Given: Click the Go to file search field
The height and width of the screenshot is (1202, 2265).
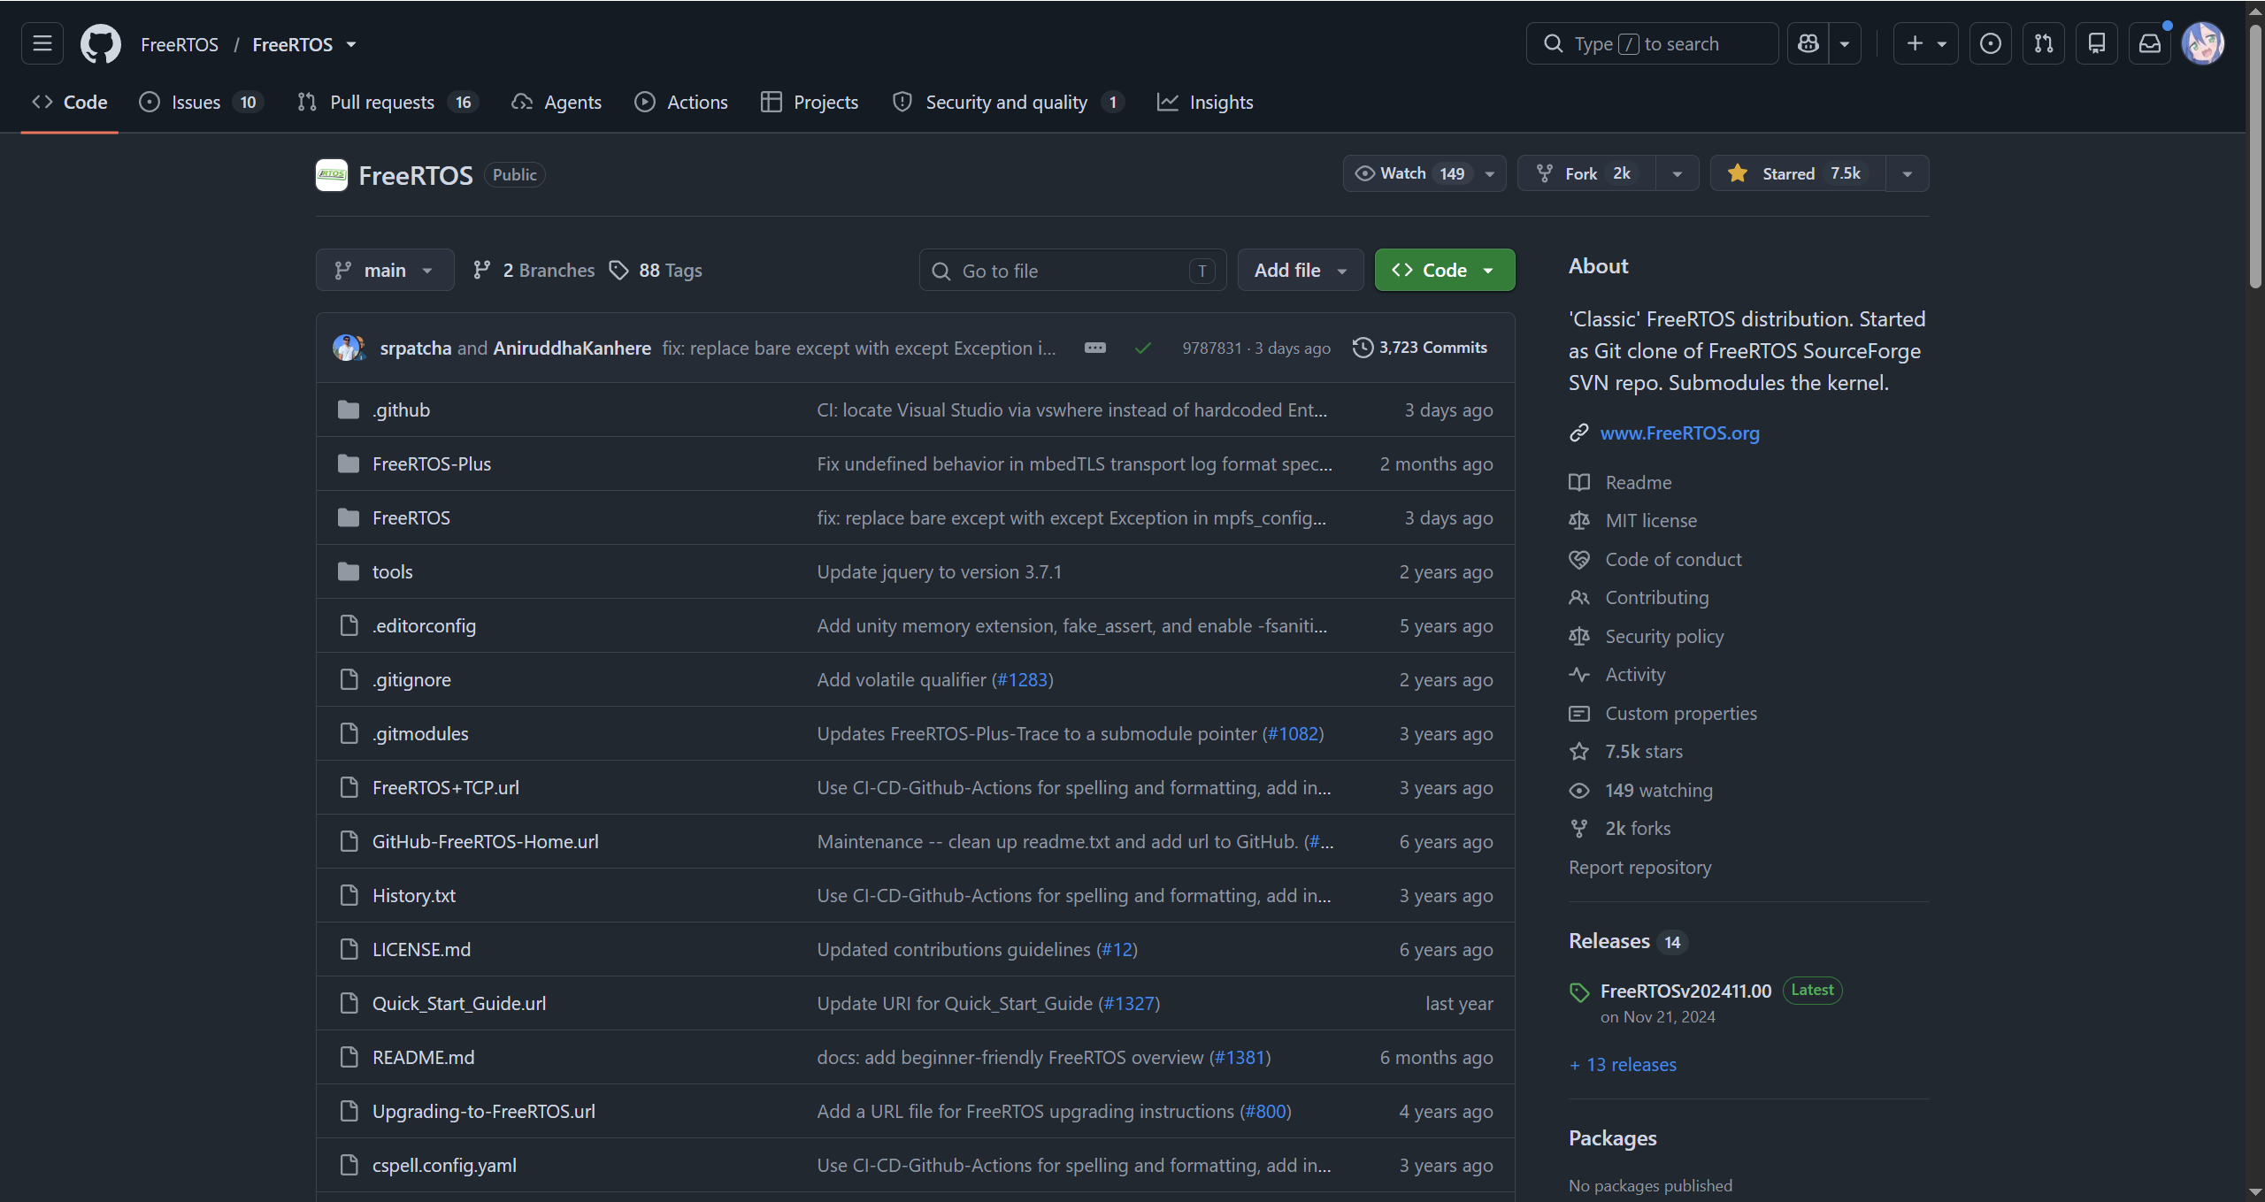Looking at the screenshot, I should coord(1072,270).
